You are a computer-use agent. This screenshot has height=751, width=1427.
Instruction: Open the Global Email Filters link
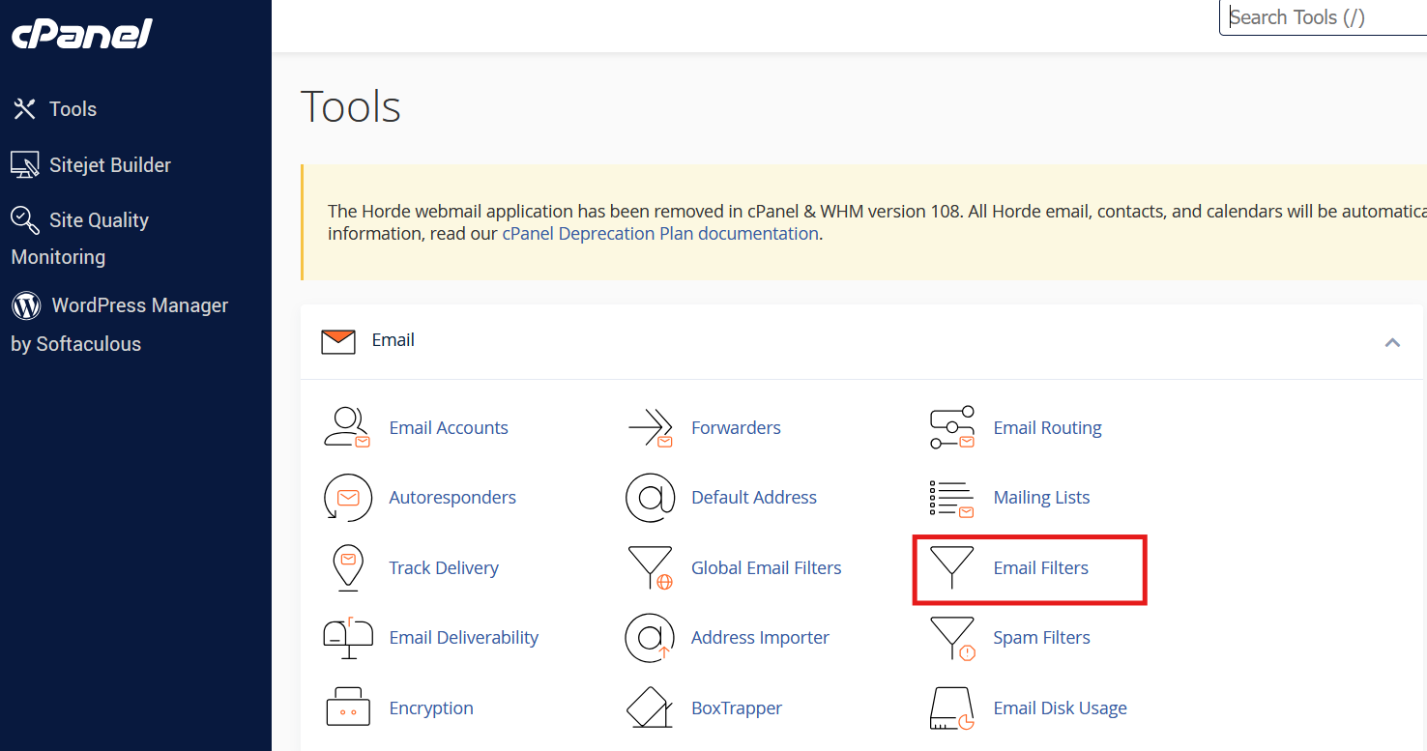click(x=766, y=567)
